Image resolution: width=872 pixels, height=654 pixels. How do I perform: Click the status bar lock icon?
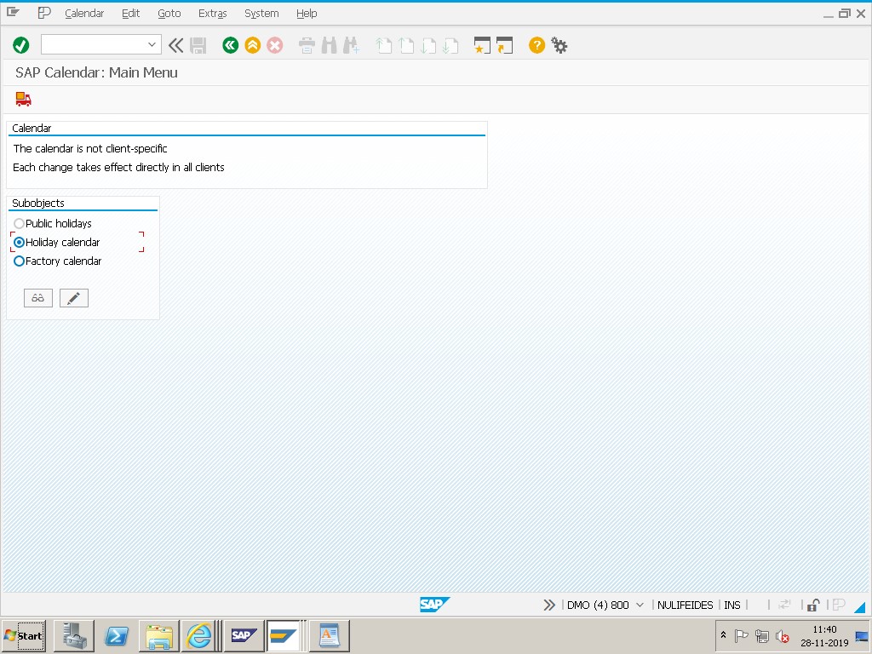coord(813,605)
